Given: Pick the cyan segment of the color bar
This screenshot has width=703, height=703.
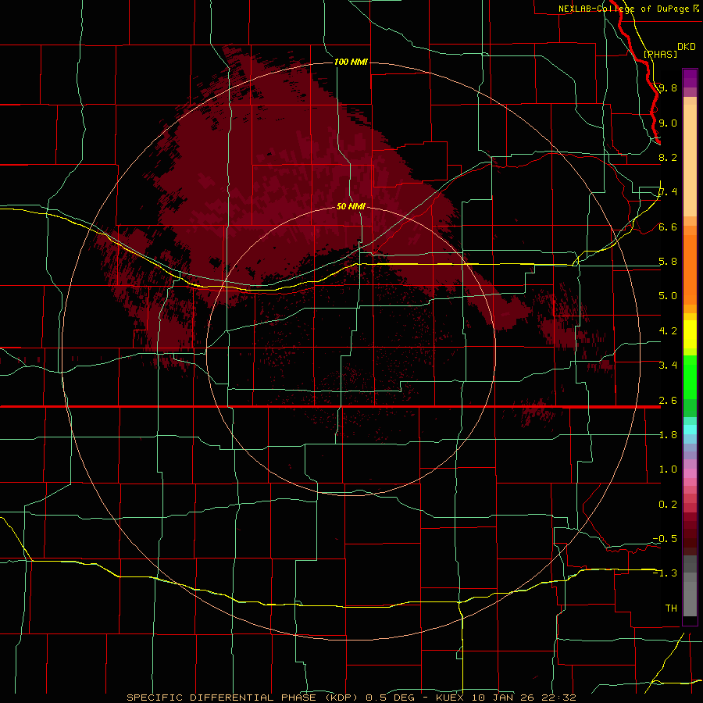Looking at the screenshot, I should pos(690,430).
